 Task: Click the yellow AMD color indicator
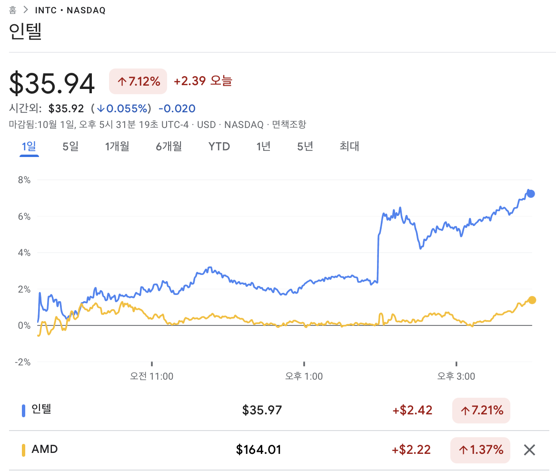tap(24, 450)
